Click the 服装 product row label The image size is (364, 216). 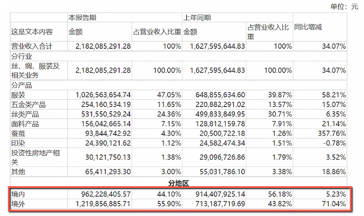pos(18,95)
